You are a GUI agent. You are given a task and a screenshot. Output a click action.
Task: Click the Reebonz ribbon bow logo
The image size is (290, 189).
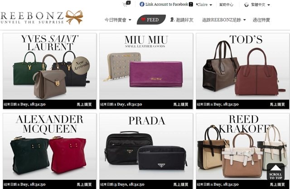coord(74,17)
